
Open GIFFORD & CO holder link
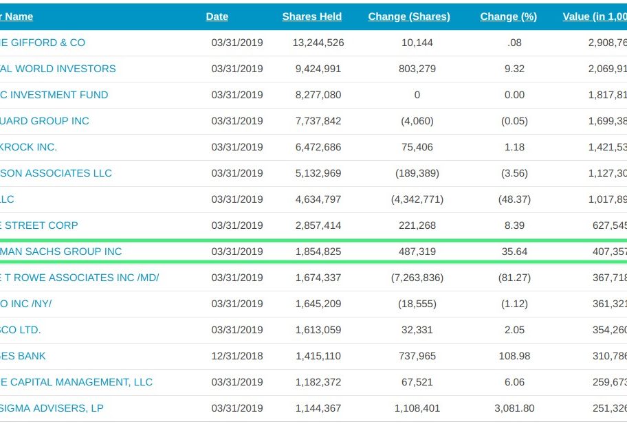pyautogui.click(x=43, y=43)
